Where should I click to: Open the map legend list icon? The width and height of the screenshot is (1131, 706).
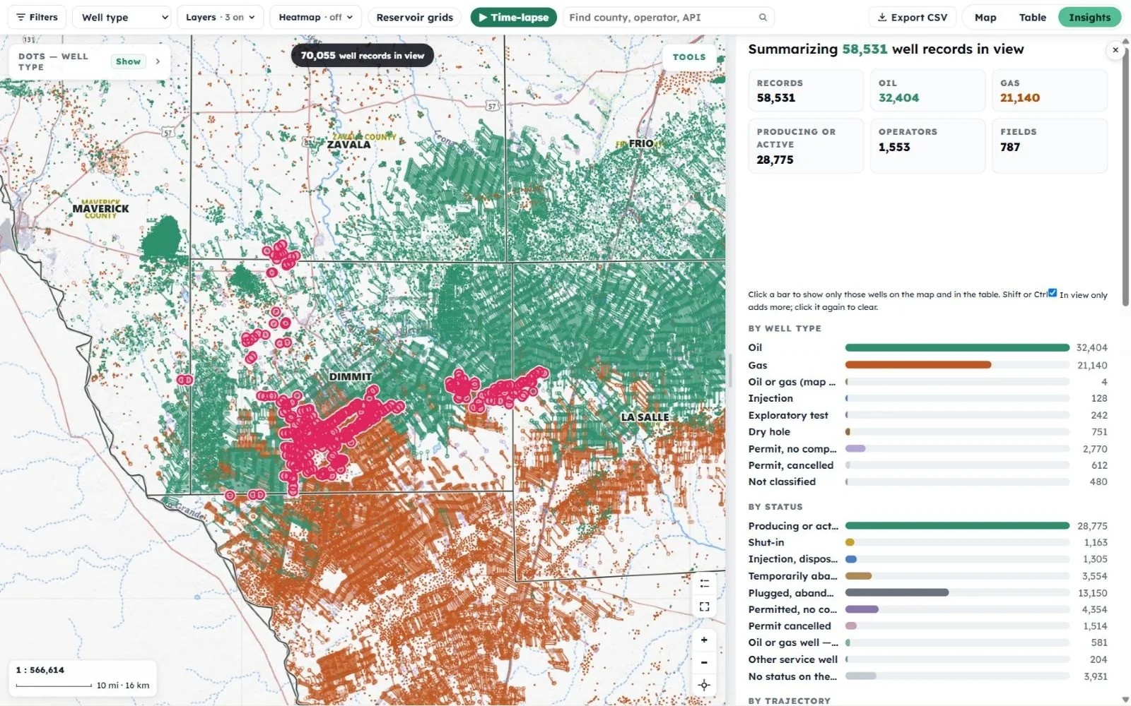(x=704, y=584)
